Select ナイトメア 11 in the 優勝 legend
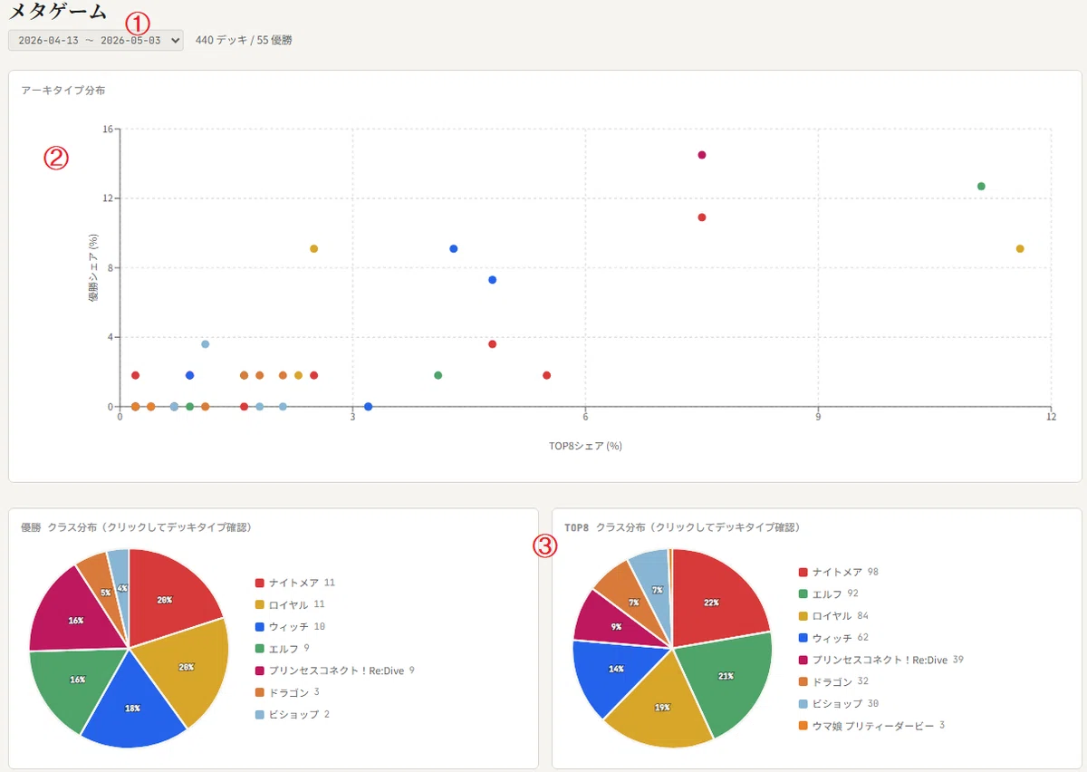1087x772 pixels. (x=295, y=583)
